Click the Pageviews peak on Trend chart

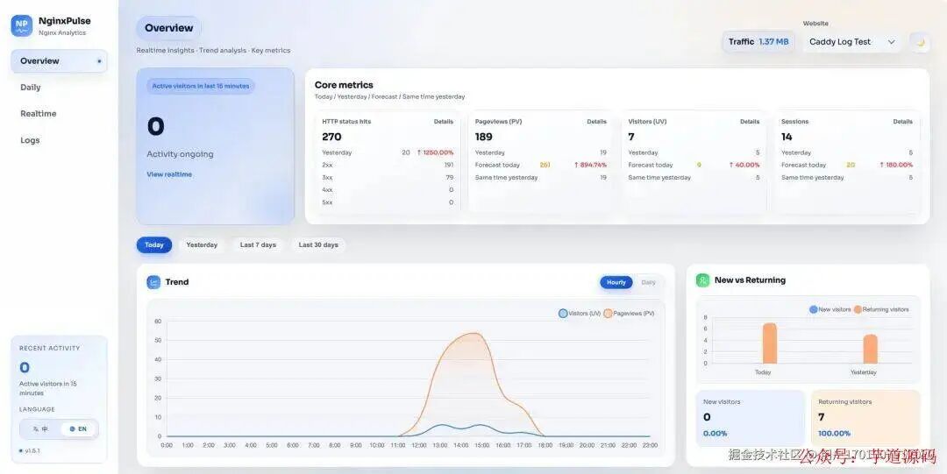[x=475, y=333]
